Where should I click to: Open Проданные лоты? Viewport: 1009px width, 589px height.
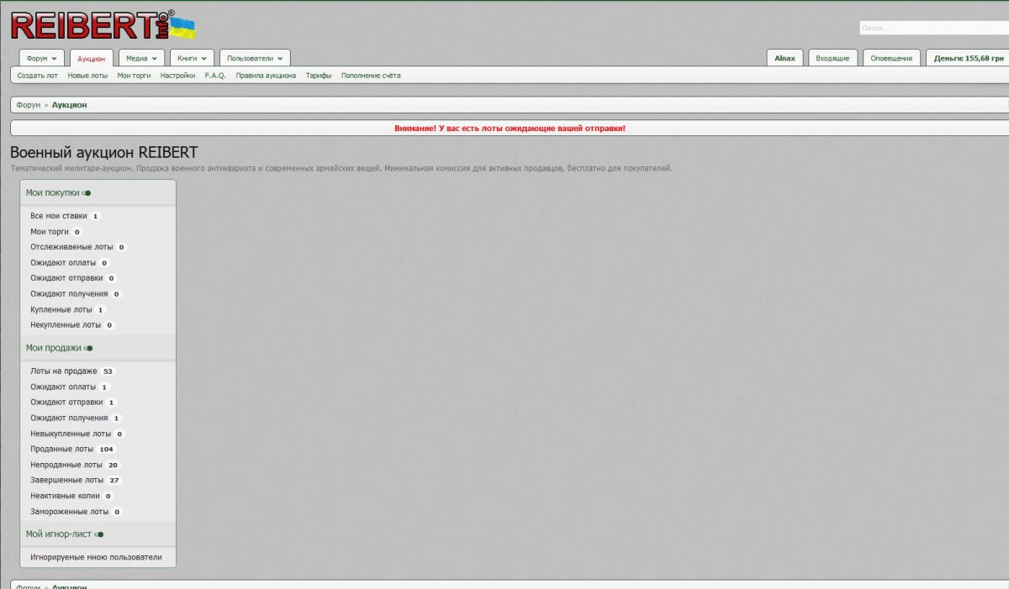click(61, 449)
